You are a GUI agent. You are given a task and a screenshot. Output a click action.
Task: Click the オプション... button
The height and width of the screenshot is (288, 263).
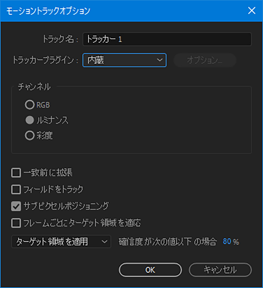pyautogui.click(x=205, y=60)
